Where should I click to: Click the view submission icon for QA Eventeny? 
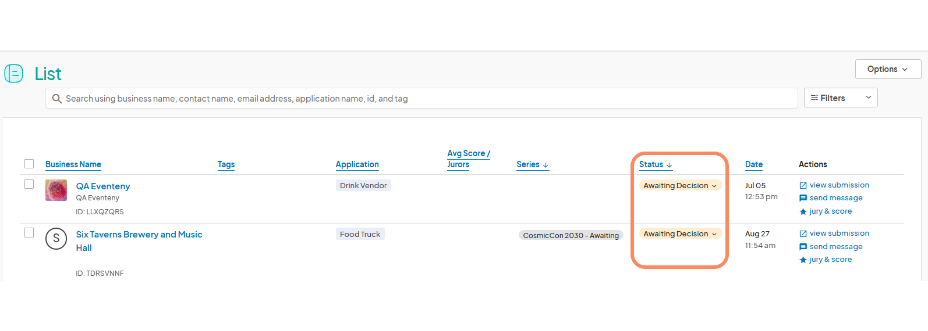pos(803,185)
